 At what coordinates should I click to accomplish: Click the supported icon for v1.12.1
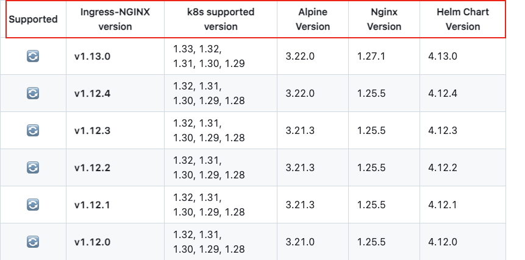click(33, 205)
